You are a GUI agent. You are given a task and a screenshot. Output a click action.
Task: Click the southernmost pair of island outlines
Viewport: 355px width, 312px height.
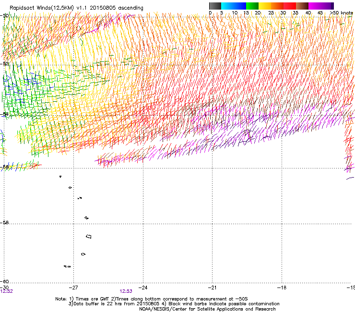click(67, 266)
